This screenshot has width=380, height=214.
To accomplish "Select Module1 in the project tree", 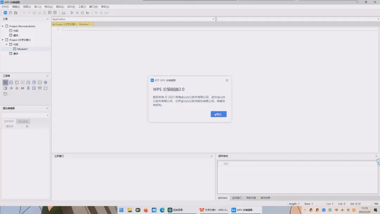I will [x=22, y=49].
